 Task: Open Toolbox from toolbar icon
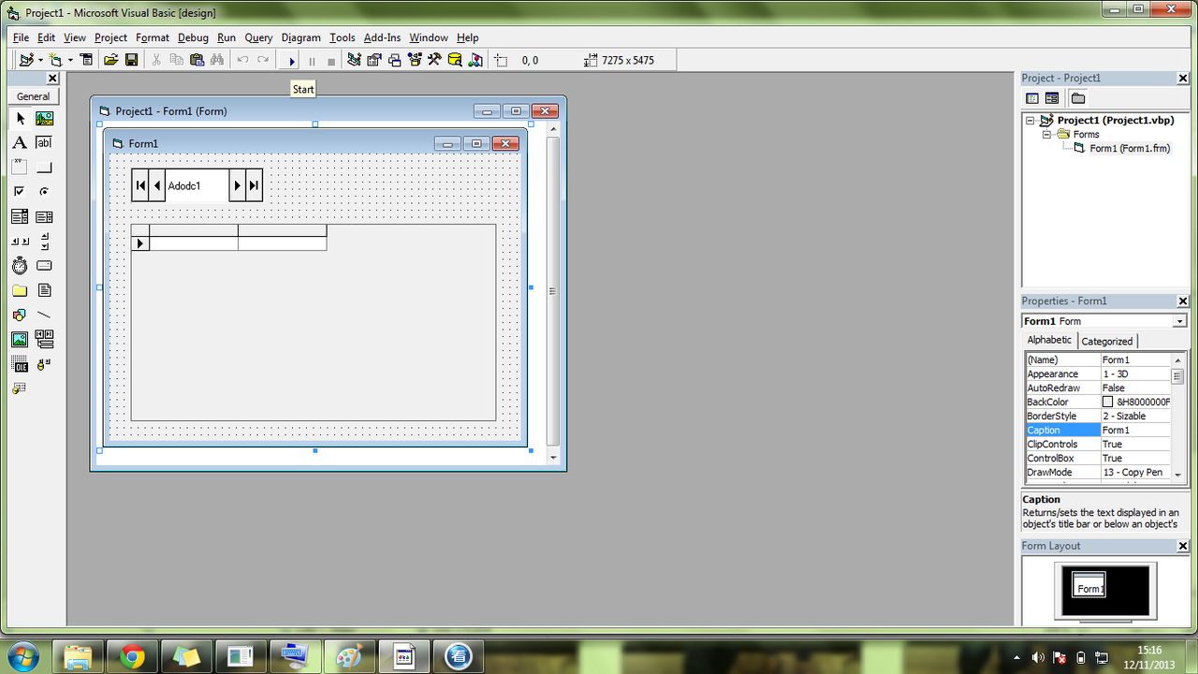coord(434,60)
